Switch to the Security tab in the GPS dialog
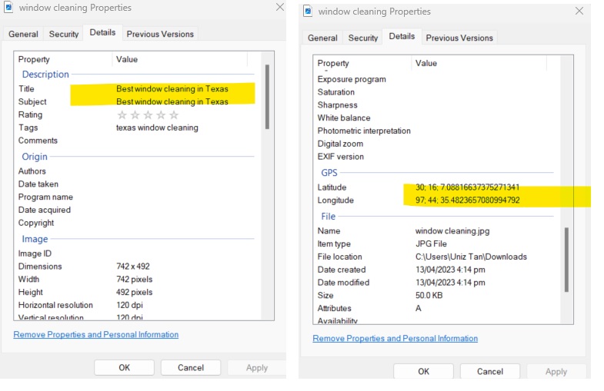Image resolution: width=604 pixels, height=391 pixels. 362,38
